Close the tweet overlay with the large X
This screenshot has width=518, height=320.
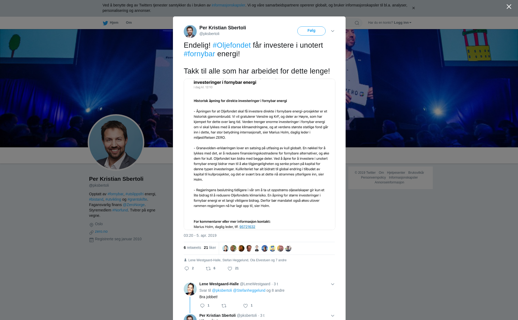509,6
